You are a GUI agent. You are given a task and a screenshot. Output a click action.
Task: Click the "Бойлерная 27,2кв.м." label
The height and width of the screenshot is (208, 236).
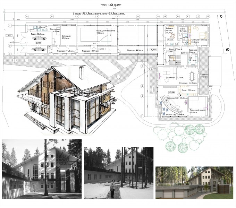66,37
